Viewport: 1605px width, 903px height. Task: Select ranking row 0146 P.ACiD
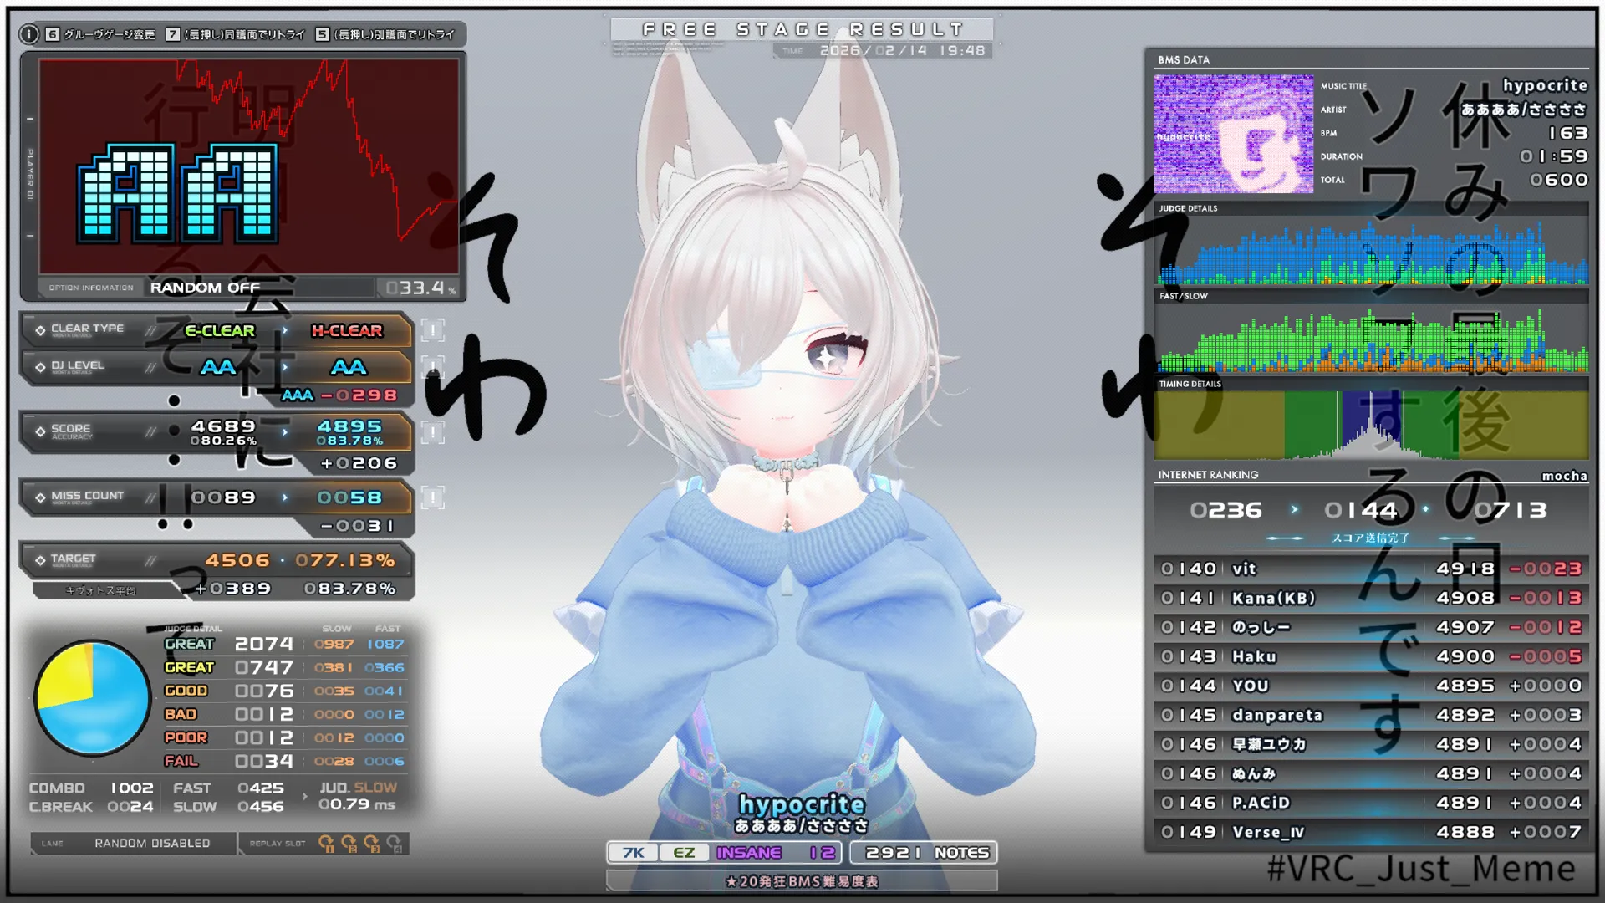[1371, 803]
